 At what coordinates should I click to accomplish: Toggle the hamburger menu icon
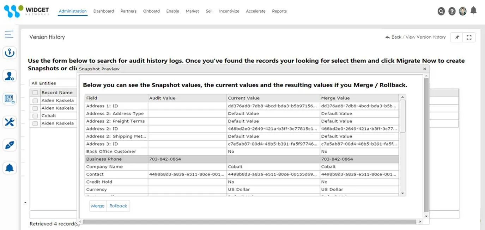9,34
